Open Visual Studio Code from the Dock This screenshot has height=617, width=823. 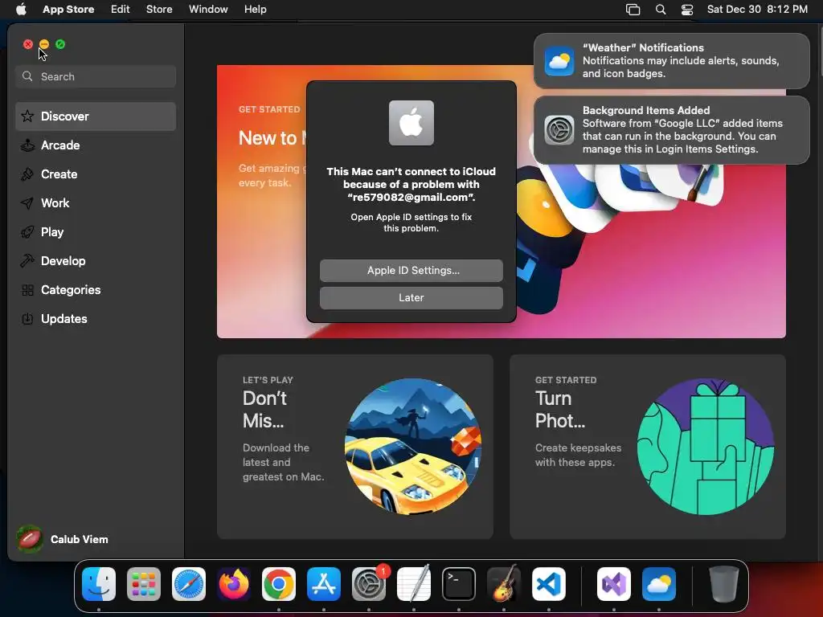tap(548, 584)
